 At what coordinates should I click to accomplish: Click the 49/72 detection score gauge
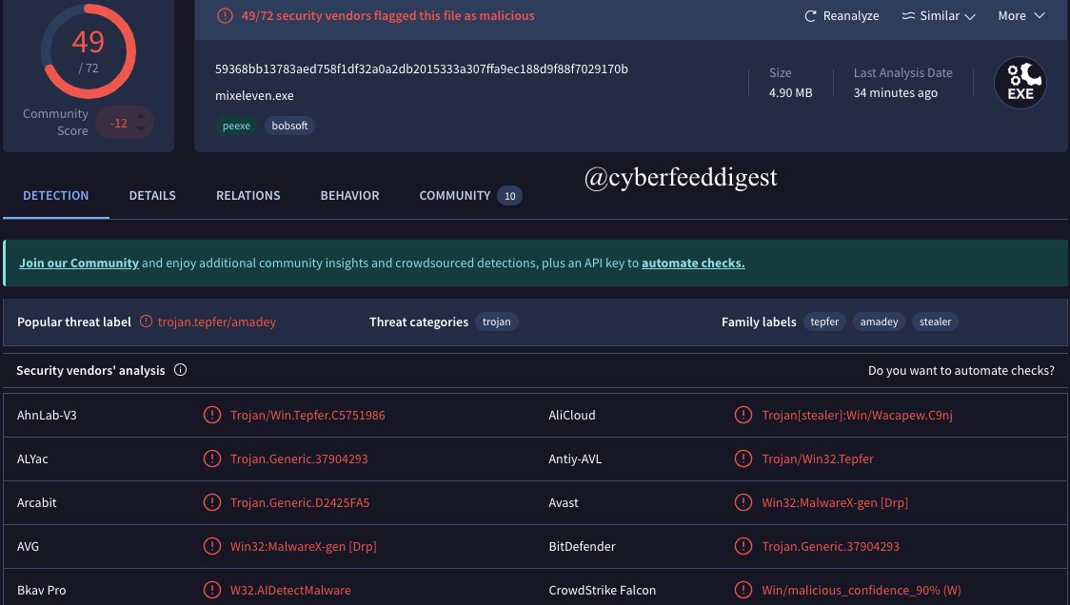click(88, 51)
